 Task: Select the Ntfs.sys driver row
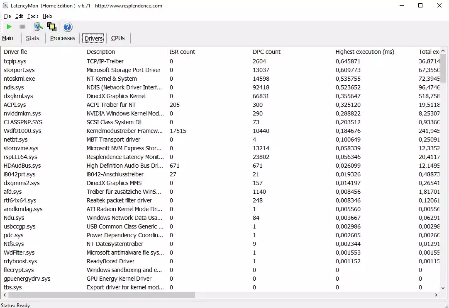coord(220,244)
